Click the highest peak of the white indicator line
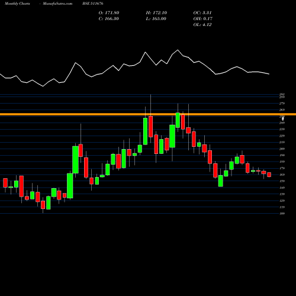The image size is (296, 296). click(x=178, y=50)
